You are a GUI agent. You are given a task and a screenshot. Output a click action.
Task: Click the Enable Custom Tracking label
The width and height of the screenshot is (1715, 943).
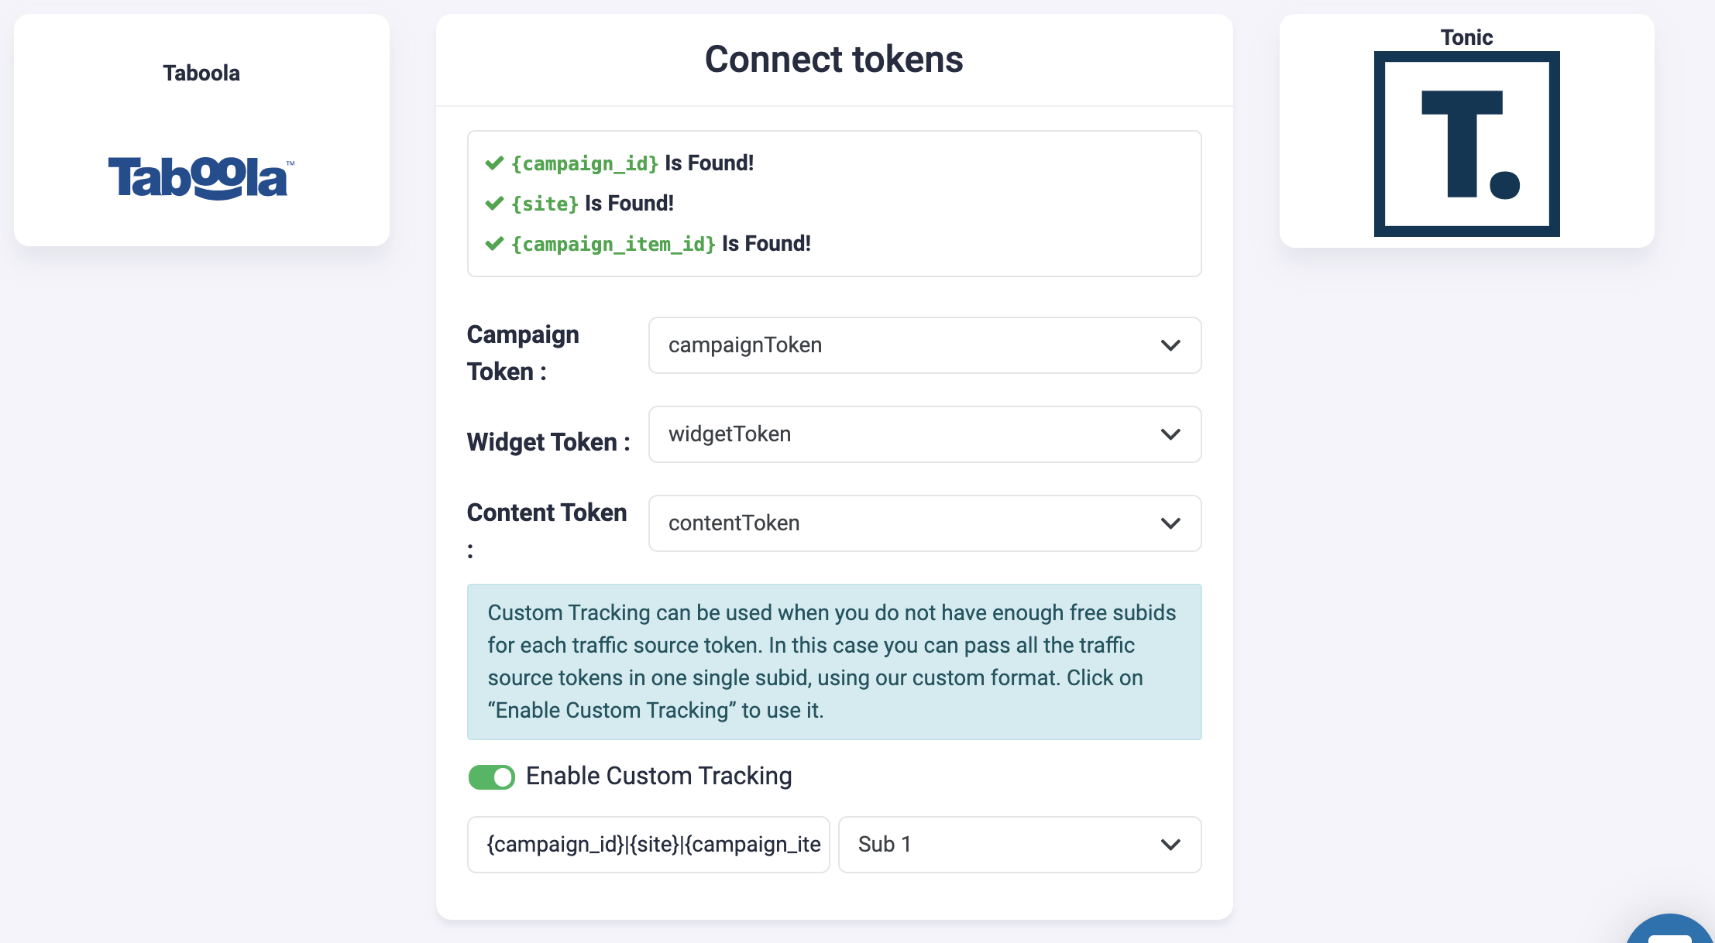(x=658, y=776)
